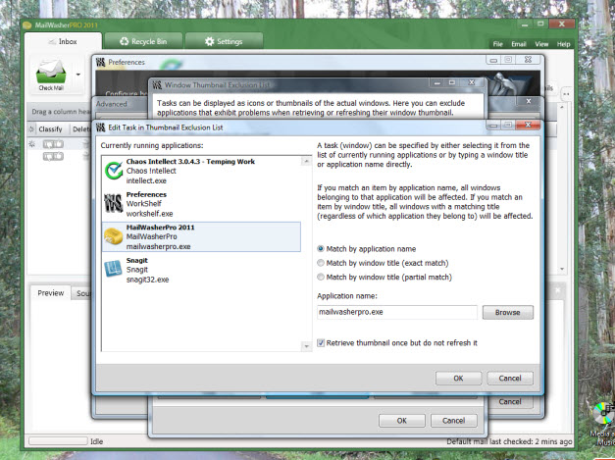This screenshot has height=460, width=615.
Task: Open the Help menu in MailWasher
Action: 564,44
